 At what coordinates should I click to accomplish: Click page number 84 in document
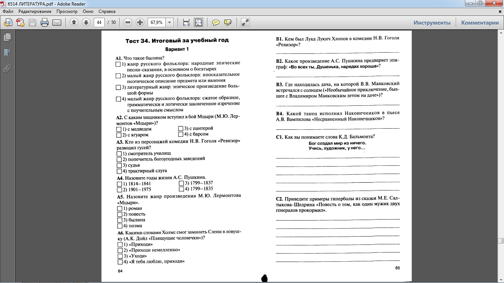click(x=120, y=271)
